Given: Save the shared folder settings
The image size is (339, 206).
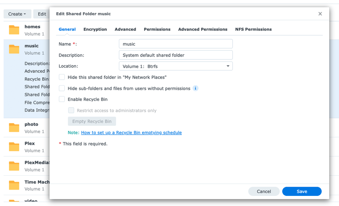Looking at the screenshot, I should 302,191.
